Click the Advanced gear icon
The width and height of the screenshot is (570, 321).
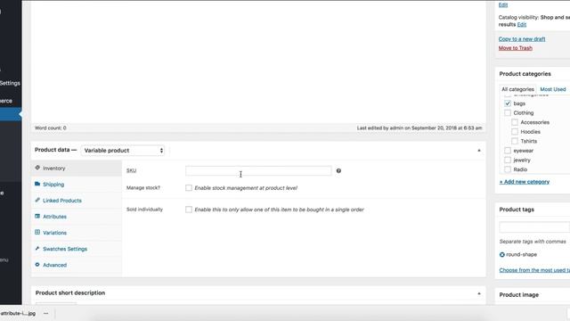pyautogui.click(x=37, y=265)
